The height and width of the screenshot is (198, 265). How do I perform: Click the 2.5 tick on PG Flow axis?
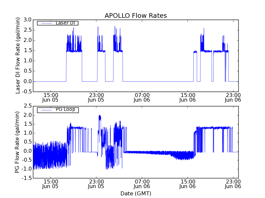tap(27, 106)
